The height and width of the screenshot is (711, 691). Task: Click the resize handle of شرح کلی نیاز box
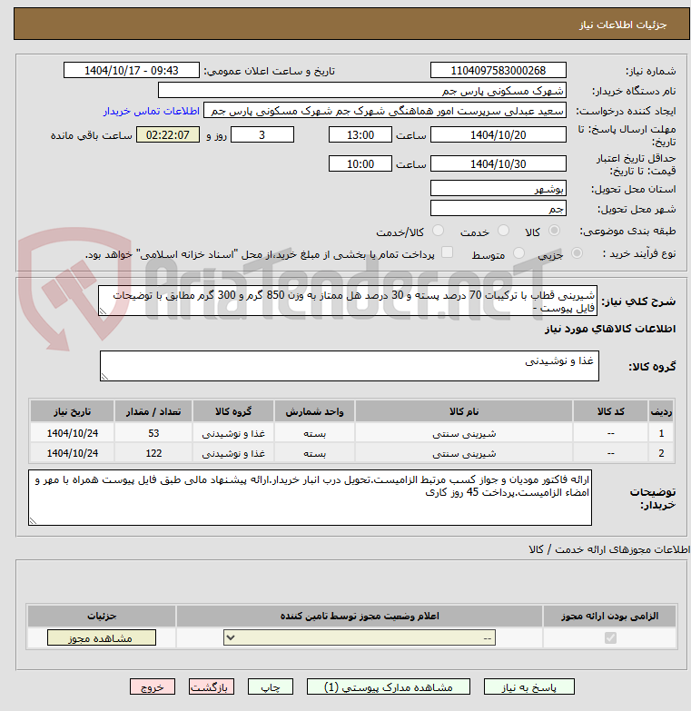pos(103,311)
